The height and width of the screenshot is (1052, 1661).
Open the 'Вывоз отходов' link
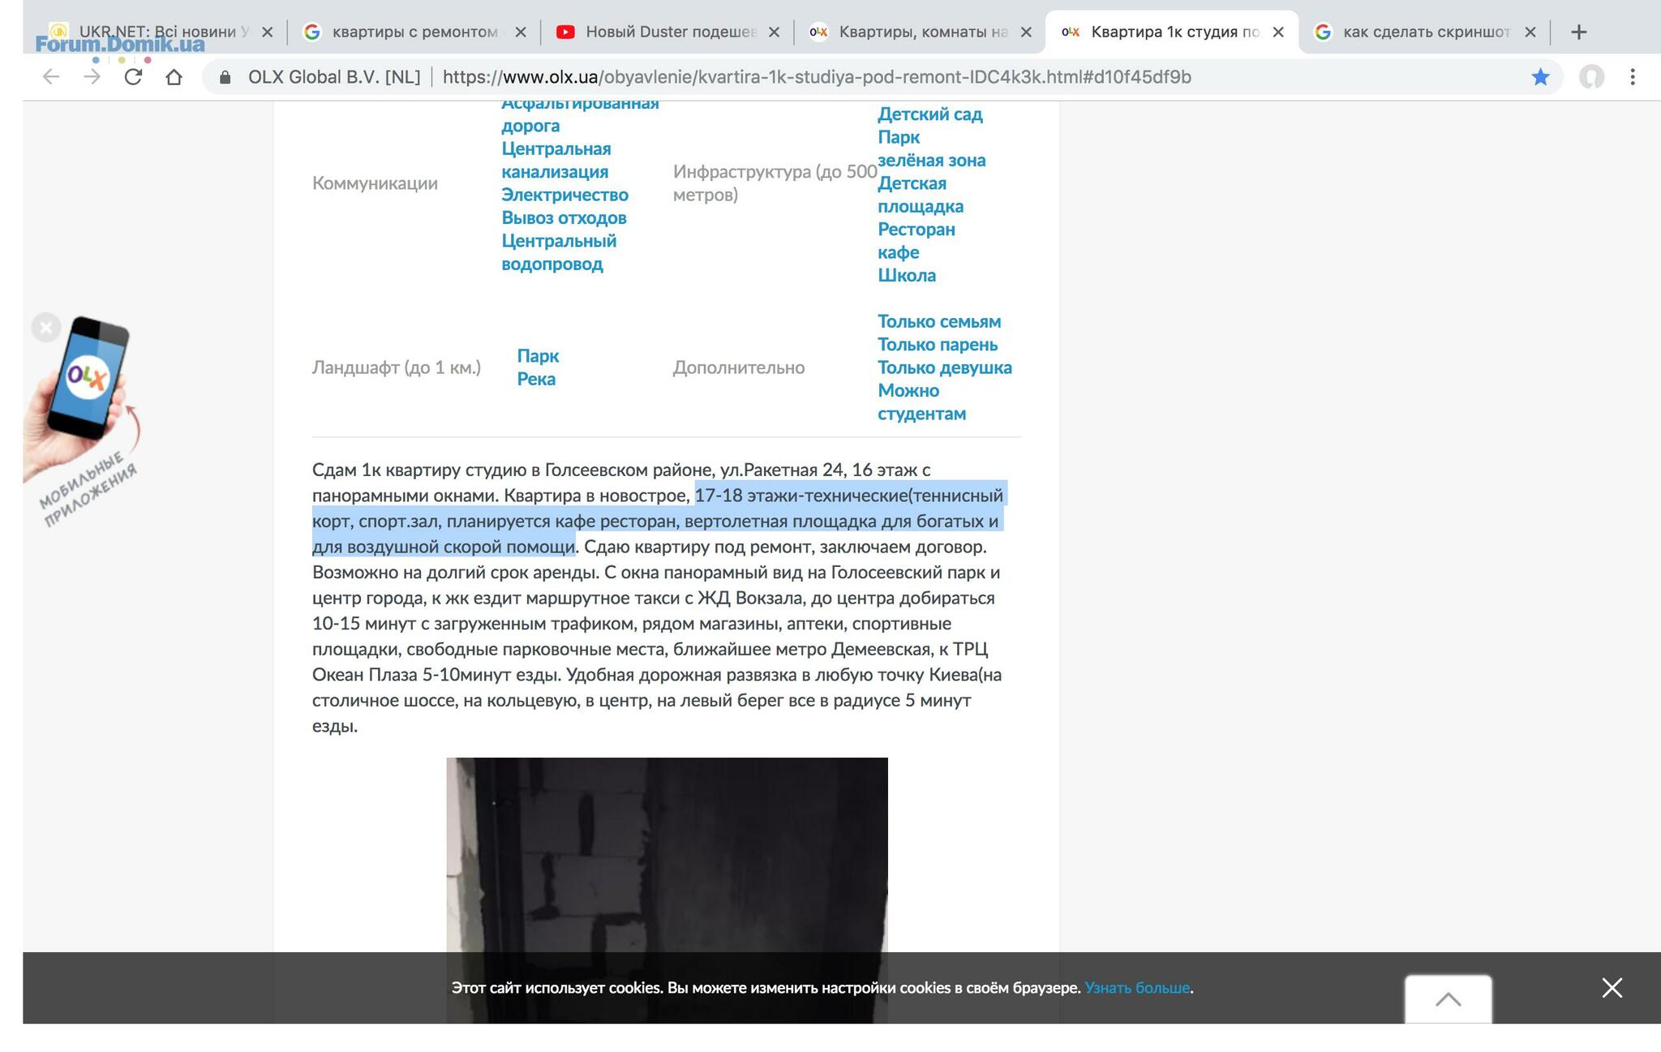564,217
